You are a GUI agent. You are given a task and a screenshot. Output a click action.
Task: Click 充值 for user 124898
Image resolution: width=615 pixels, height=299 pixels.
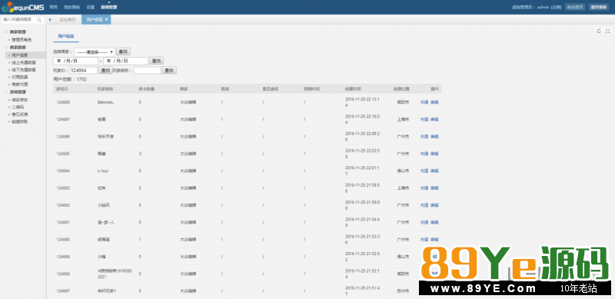pyautogui.click(x=424, y=102)
